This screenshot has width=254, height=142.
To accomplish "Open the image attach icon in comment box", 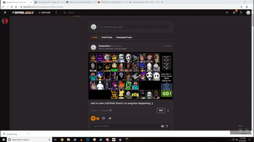I will coord(167,126).
